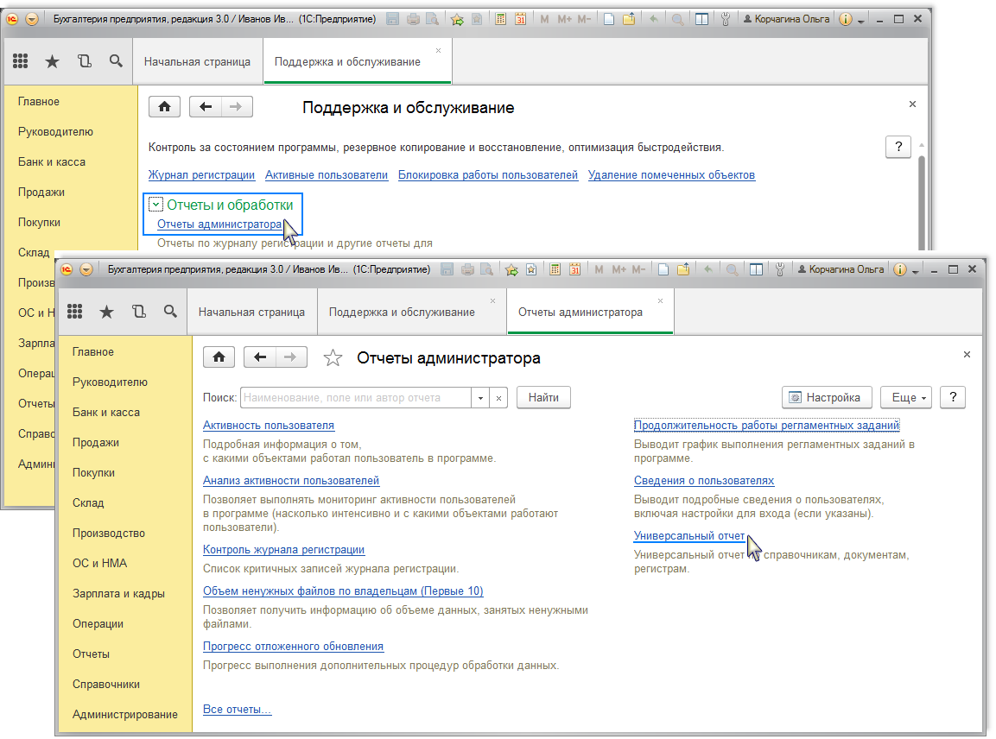Open Зарплата и кадры section in front sidebar
Image resolution: width=996 pixels, height=739 pixels.
pyautogui.click(x=119, y=594)
